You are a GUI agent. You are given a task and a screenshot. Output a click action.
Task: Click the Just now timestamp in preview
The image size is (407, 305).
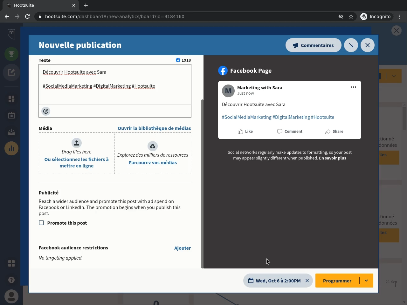245,93
